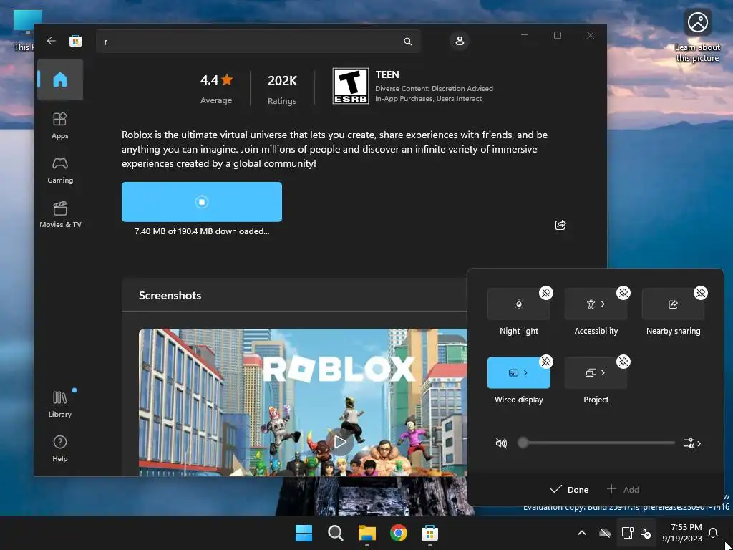733x550 pixels.
Task: Click the 4.4 average rating
Action: pyautogui.click(x=216, y=80)
